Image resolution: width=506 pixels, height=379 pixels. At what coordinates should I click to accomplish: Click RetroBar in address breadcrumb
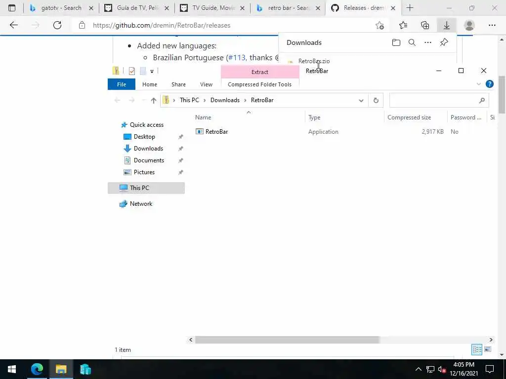click(x=262, y=100)
